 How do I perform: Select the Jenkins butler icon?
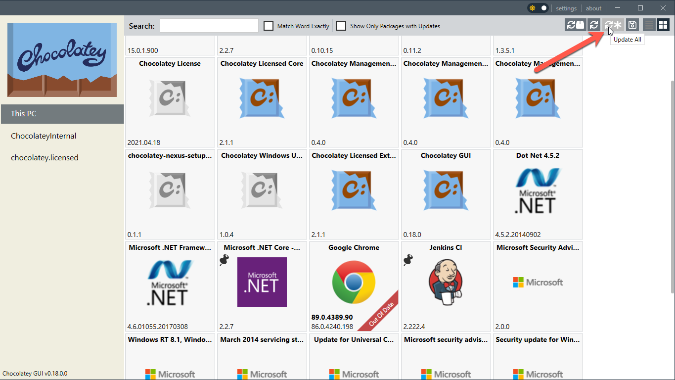[x=445, y=281]
